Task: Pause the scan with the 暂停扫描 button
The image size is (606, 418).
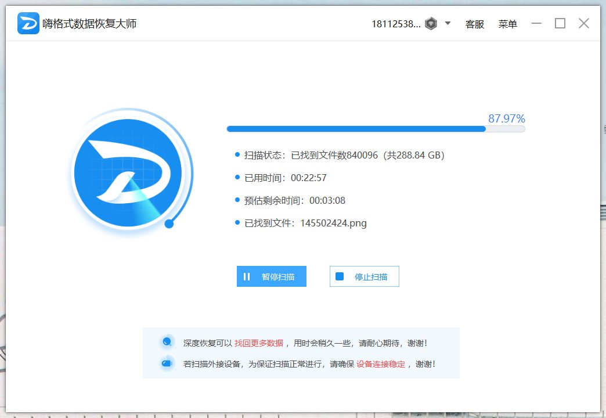Action: click(272, 276)
